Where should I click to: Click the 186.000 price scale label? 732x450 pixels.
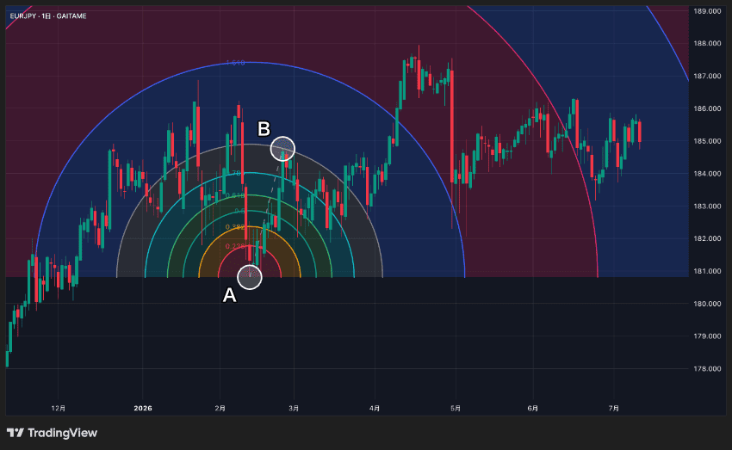(x=707, y=108)
